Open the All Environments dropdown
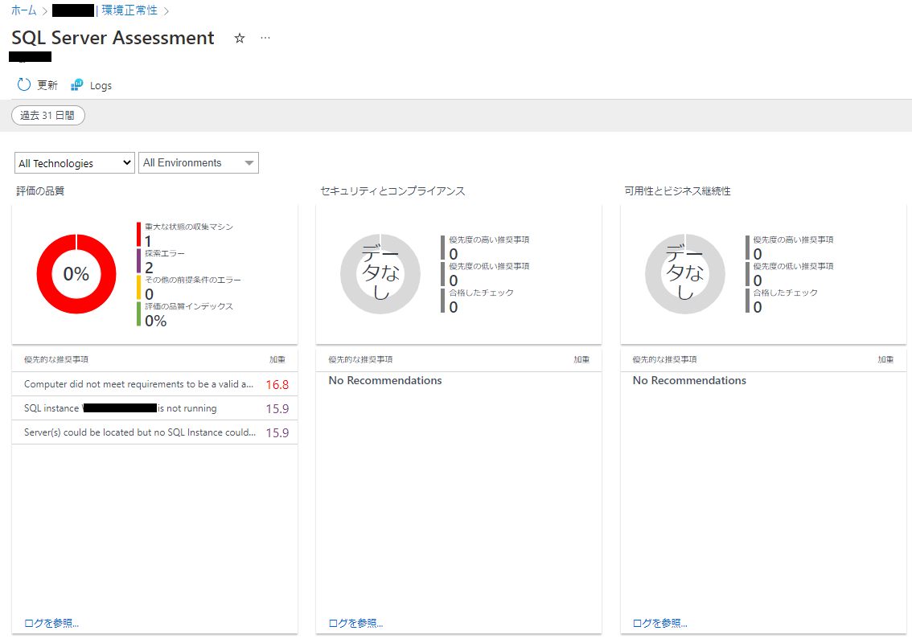This screenshot has width=912, height=643. [199, 163]
